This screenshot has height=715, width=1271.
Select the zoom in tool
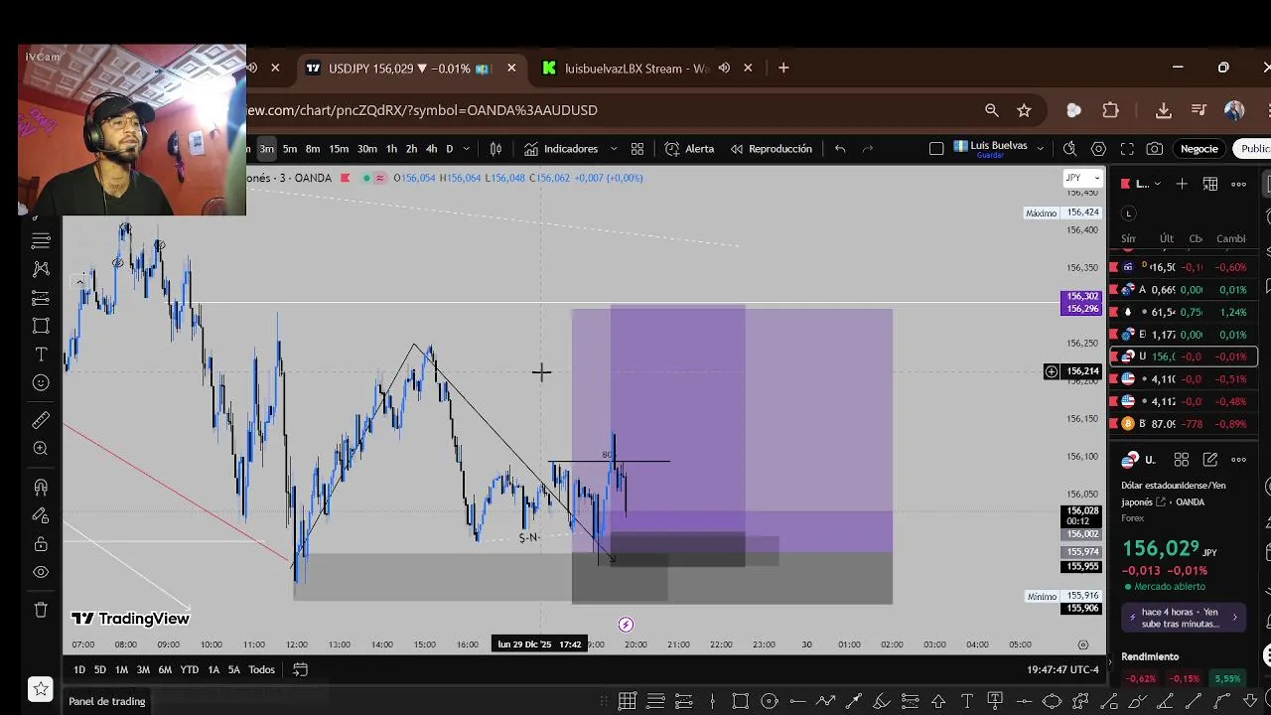(41, 449)
